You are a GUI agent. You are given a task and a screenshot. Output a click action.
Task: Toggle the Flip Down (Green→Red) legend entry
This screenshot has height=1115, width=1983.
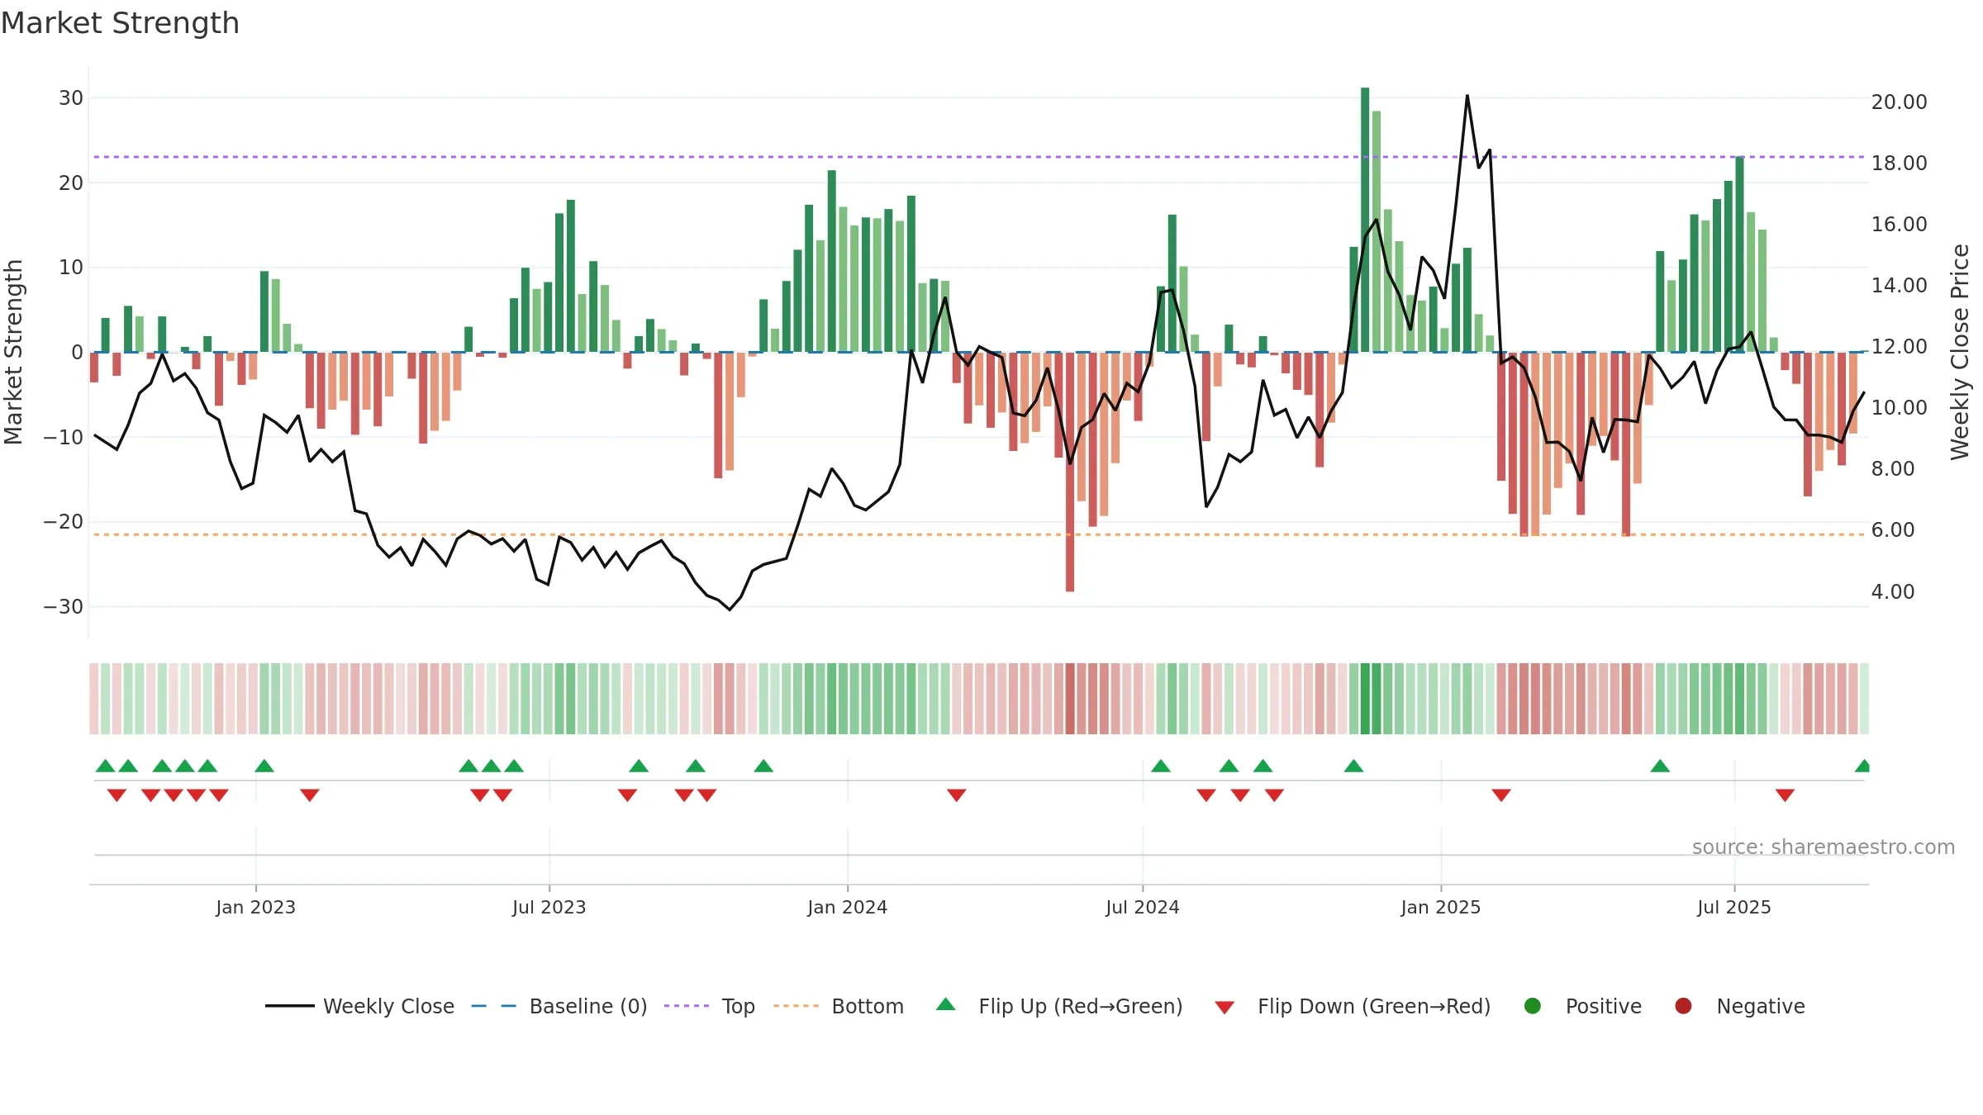click(1353, 1006)
